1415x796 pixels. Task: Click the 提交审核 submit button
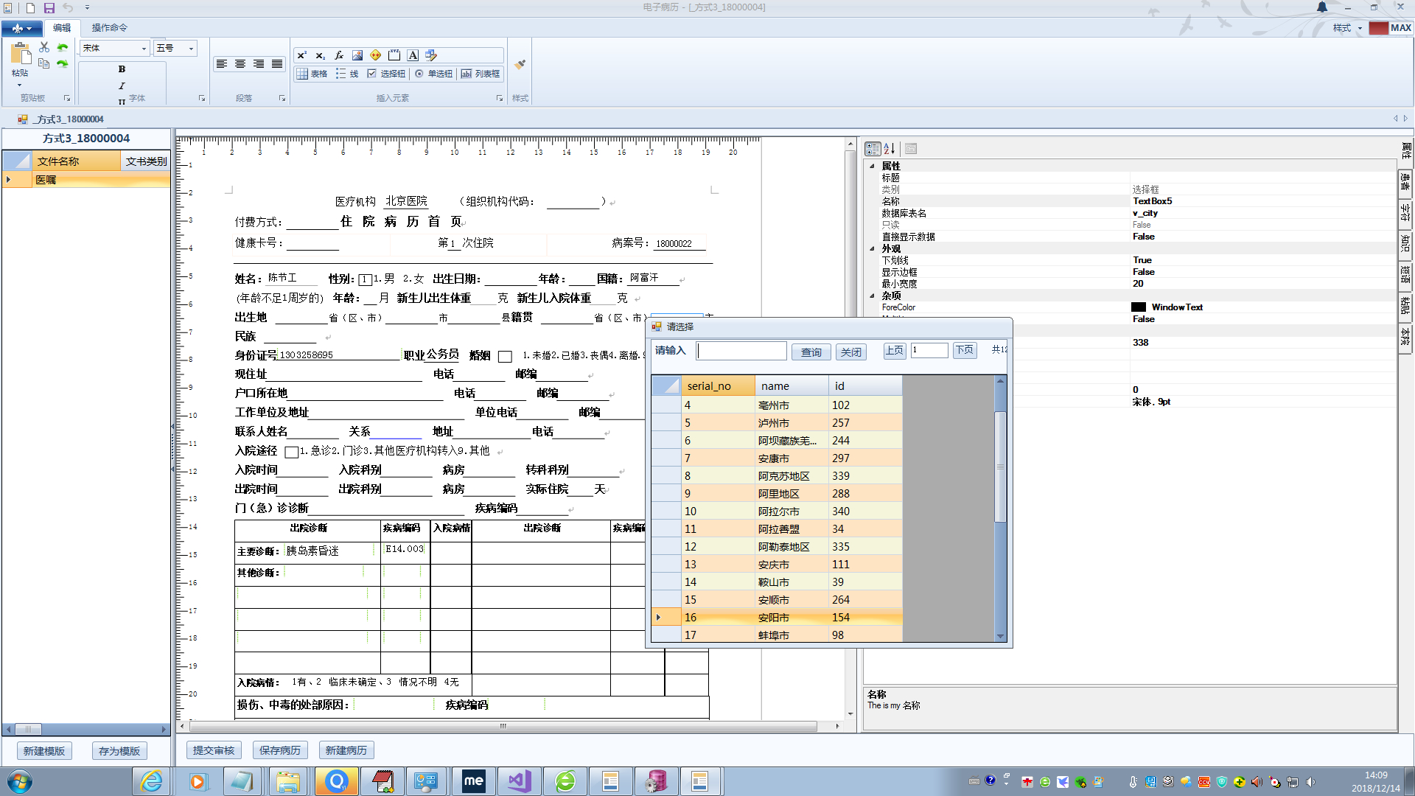[214, 750]
